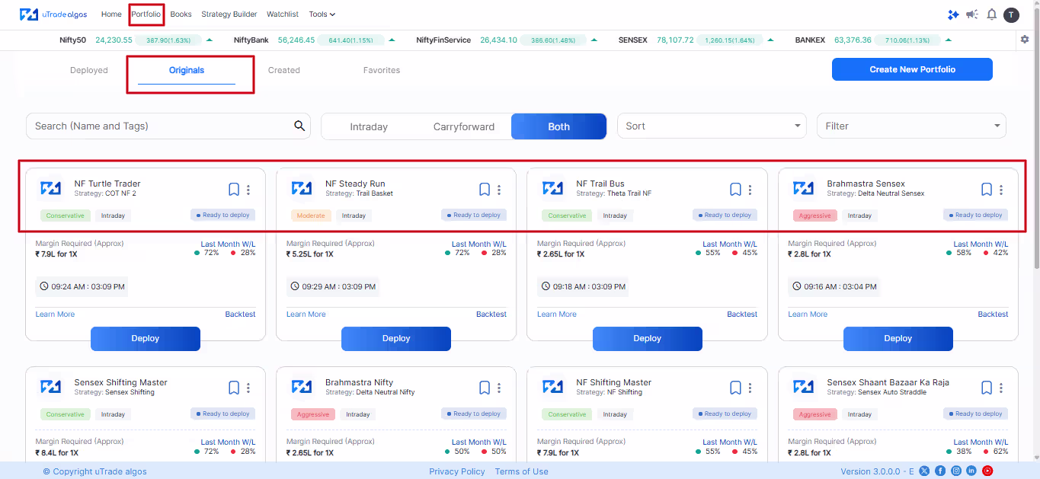Open Learn More for Brahmastra Sensex
This screenshot has width=1040, height=479.
click(x=808, y=315)
